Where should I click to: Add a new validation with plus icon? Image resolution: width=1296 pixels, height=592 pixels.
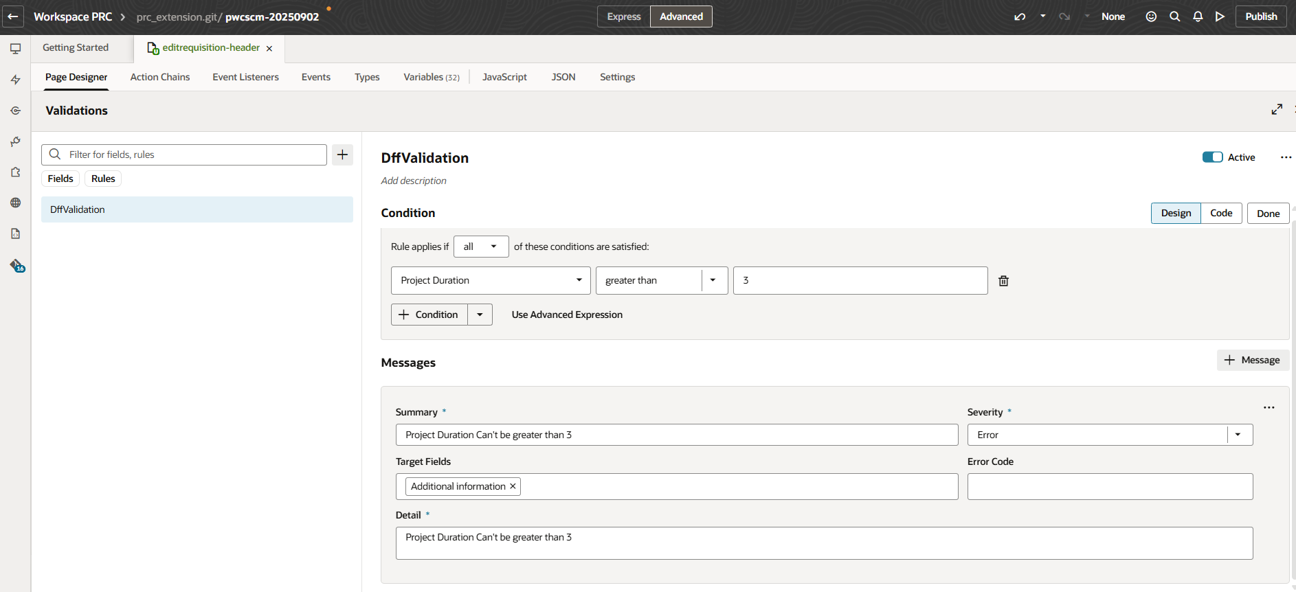(342, 155)
